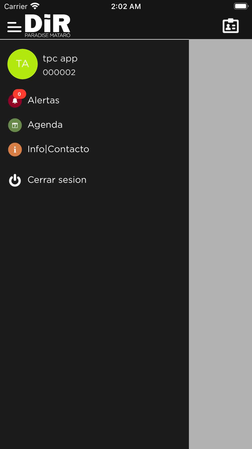Screen dimensions: 252x449
Task: Click the battery indicator icon
Action: pyautogui.click(x=241, y=6)
